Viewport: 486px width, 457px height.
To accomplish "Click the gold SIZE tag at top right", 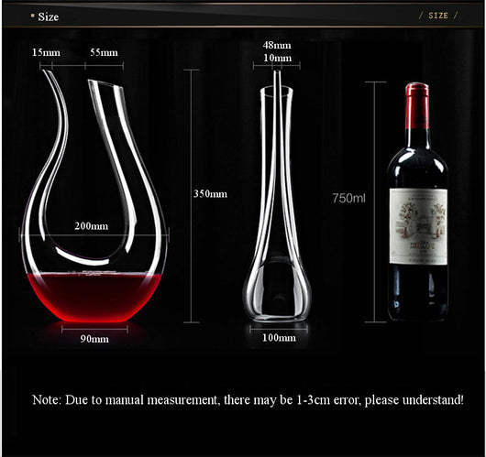I will click(438, 16).
